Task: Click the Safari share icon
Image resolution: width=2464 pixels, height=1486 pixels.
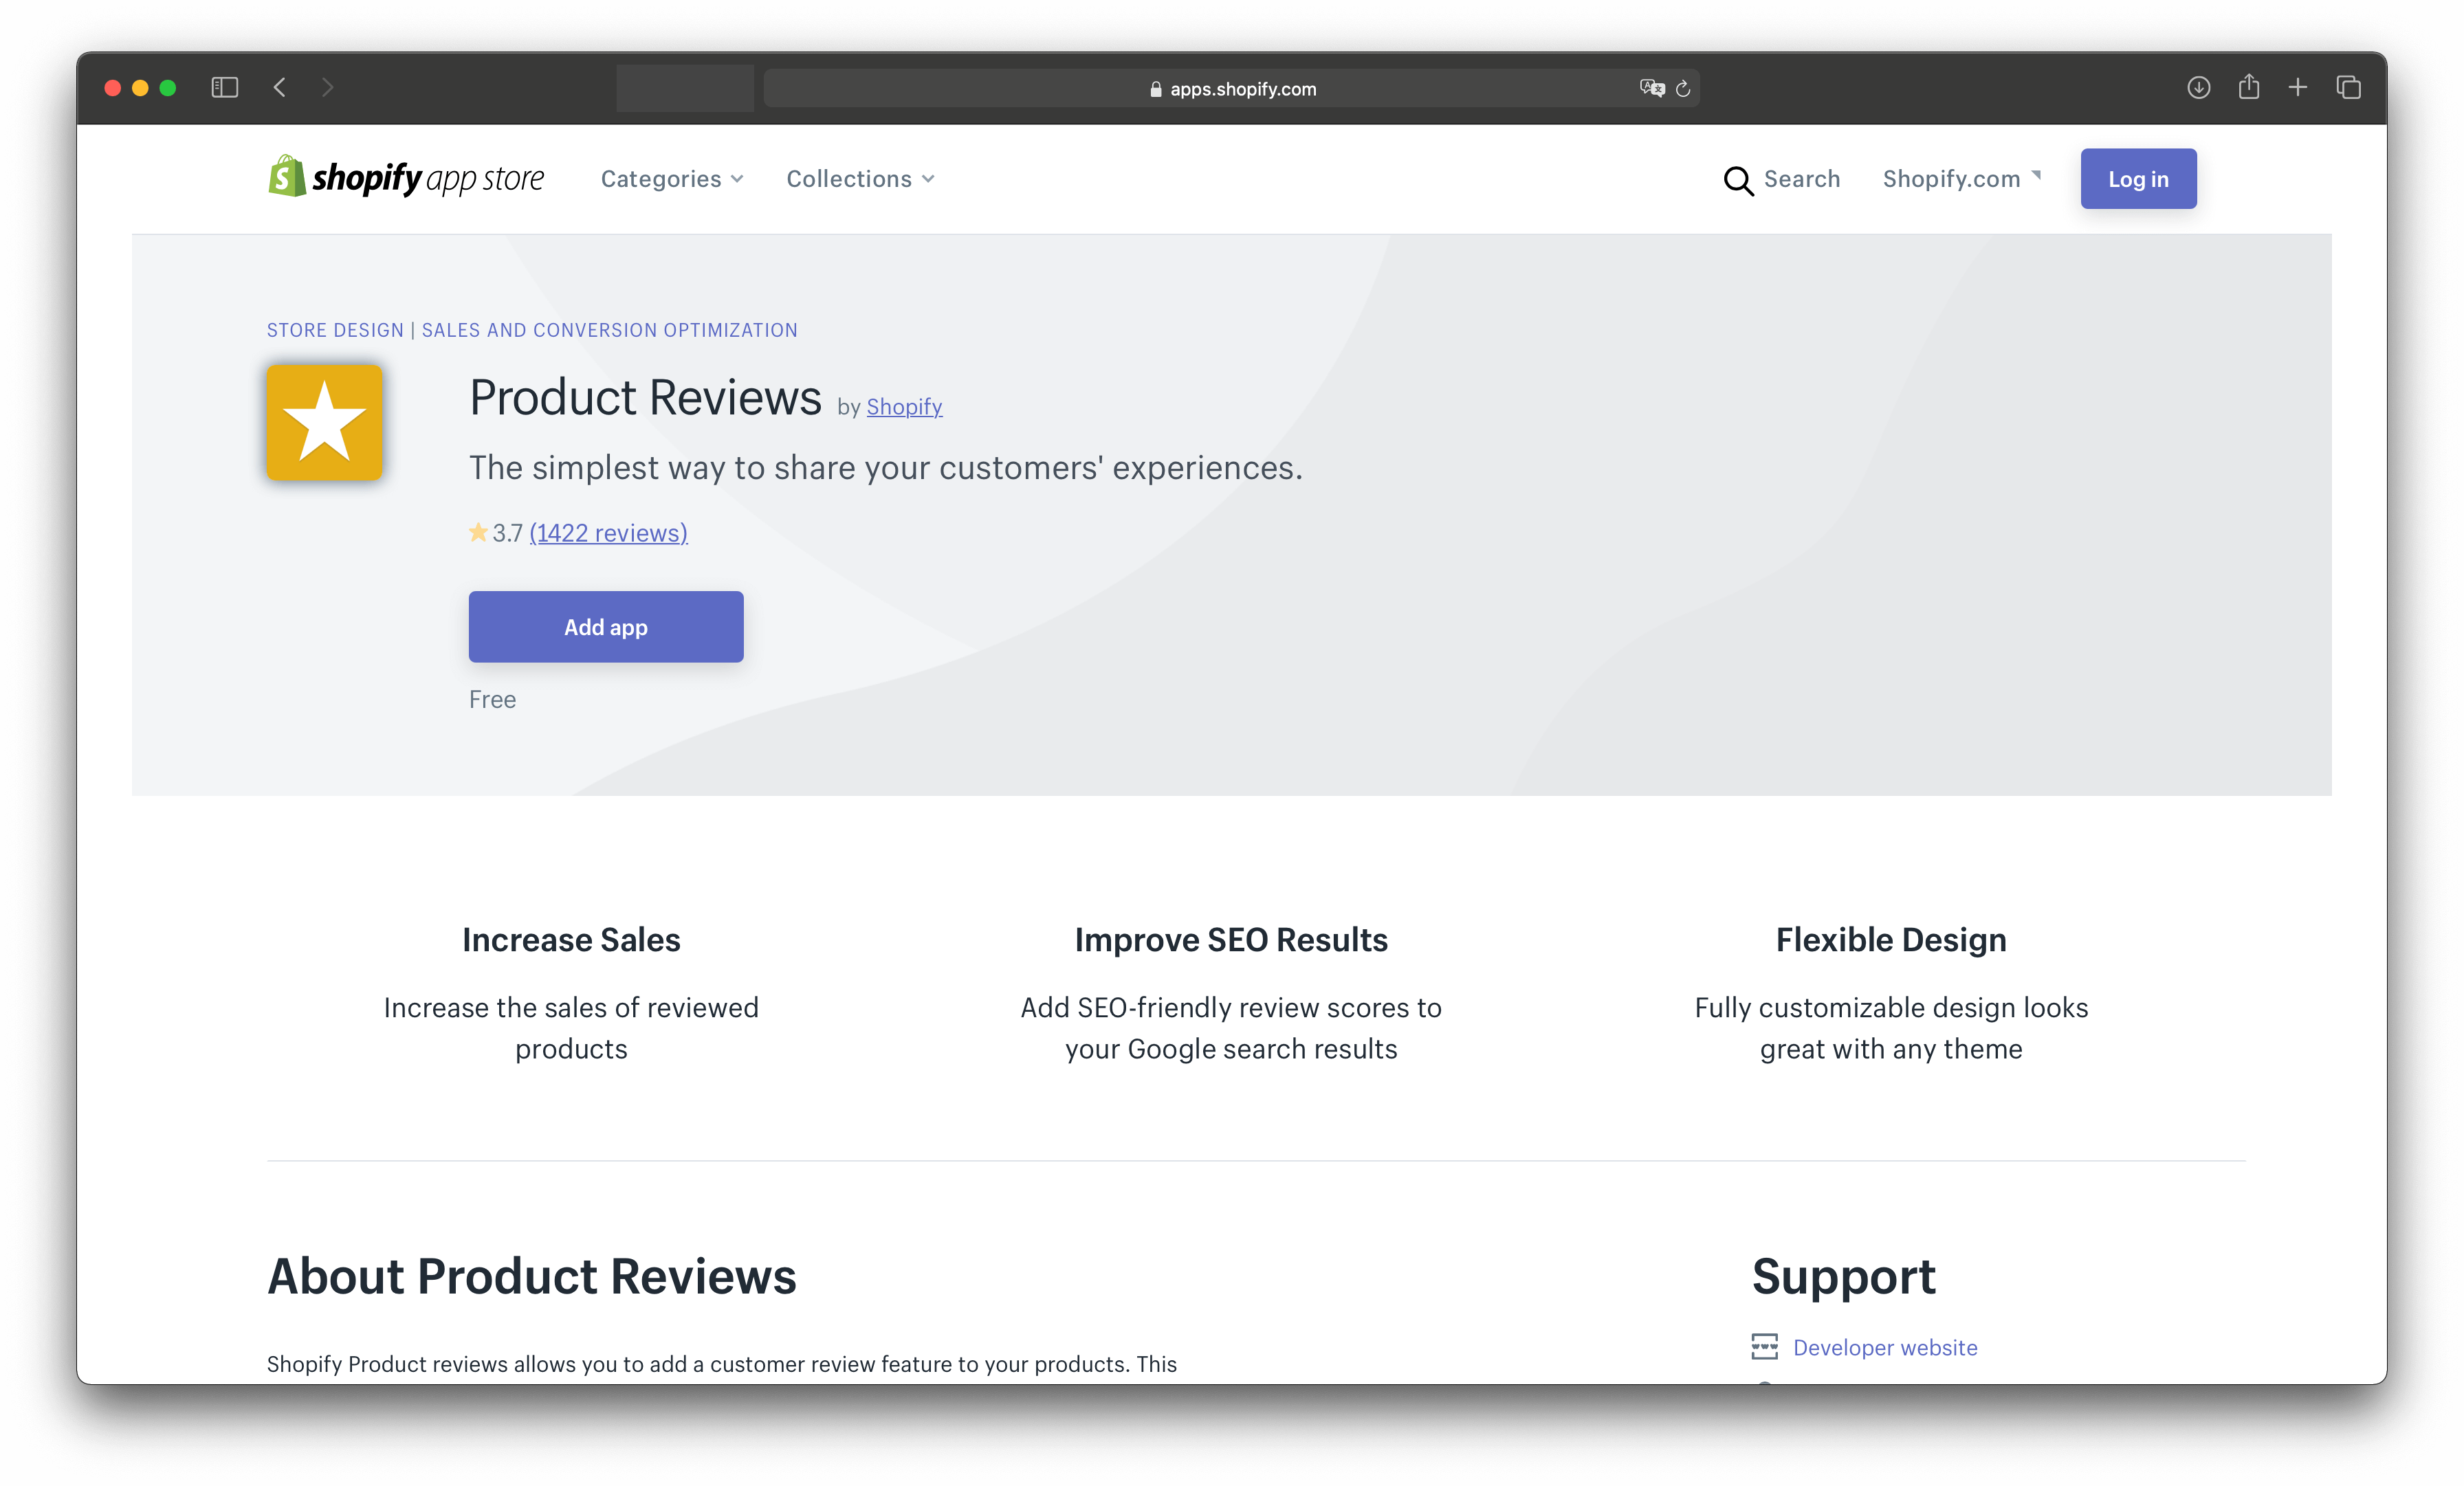Action: 2249,87
